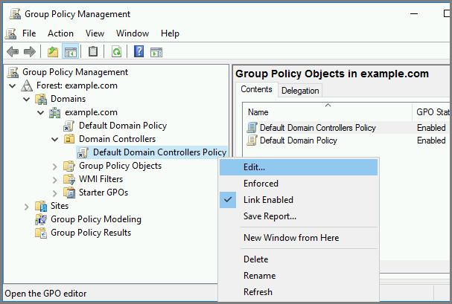Select Group Policy Modeling in the tree
The height and width of the screenshot is (304, 452).
[x=95, y=219]
